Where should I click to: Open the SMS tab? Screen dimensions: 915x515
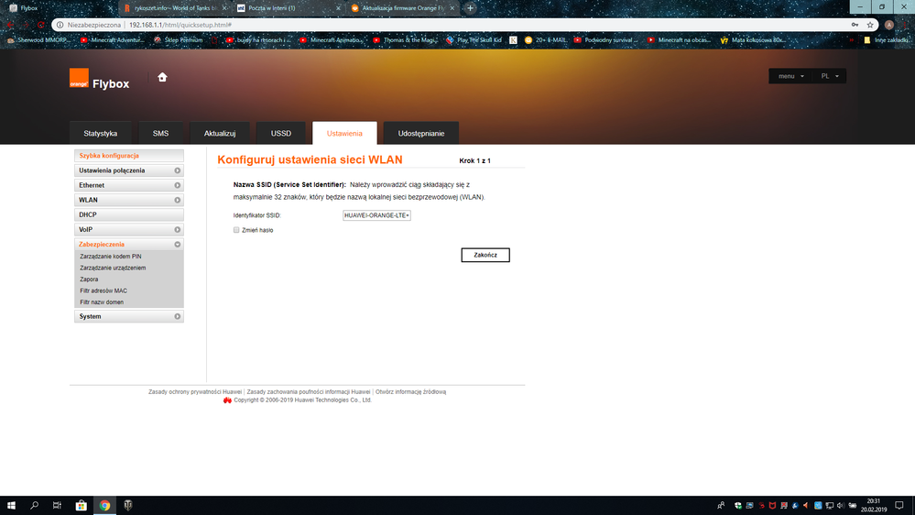[x=160, y=133]
